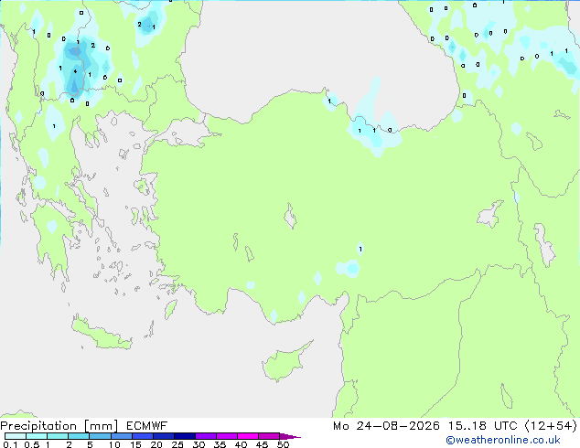
Task: Select the darkest navy 25–30 mm legend swatch
Action: tap(185, 436)
